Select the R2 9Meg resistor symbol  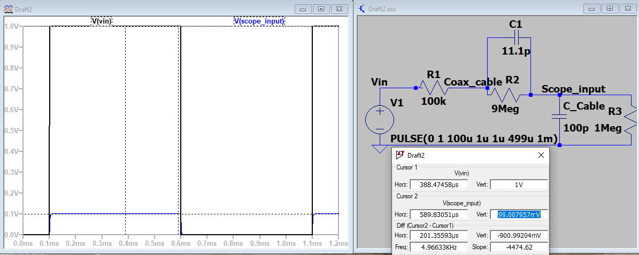pyautogui.click(x=505, y=95)
